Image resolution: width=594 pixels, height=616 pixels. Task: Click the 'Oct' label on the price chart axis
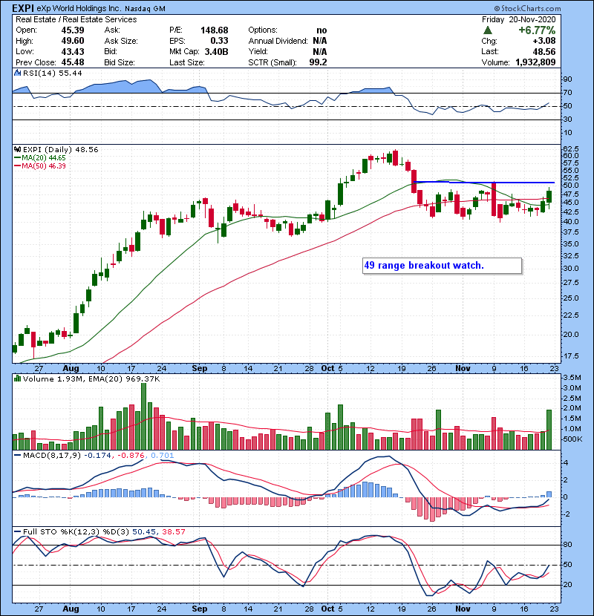(x=327, y=368)
